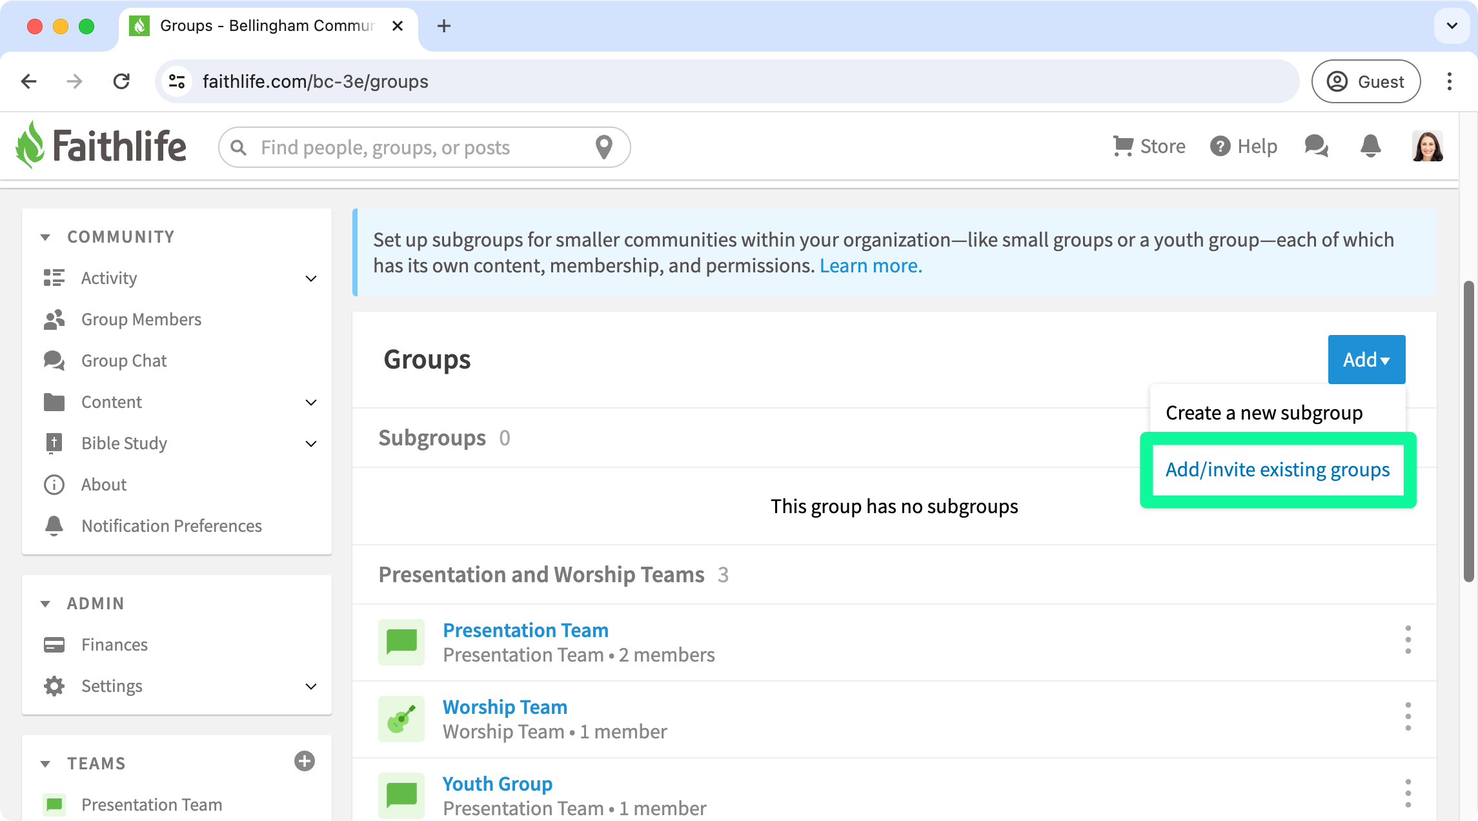
Task: Expand the Activity submenu chevron
Action: click(311, 279)
